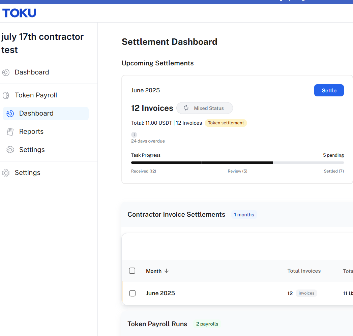Click the gear icon beside Token Payroll Settings

coord(10,150)
